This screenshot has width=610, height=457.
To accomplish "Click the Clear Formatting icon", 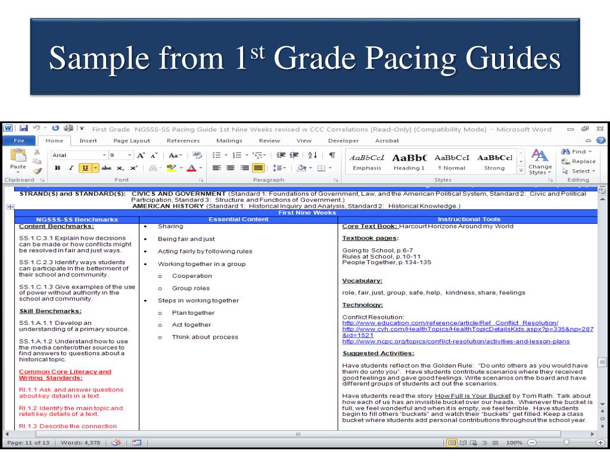I will [x=197, y=155].
